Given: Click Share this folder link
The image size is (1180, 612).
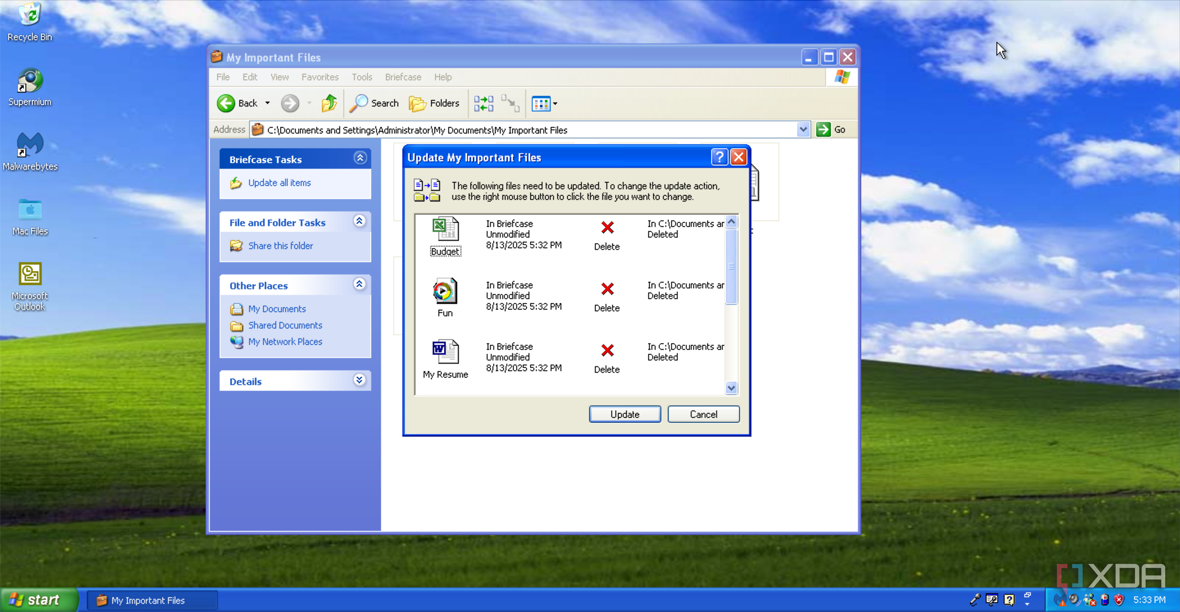Looking at the screenshot, I should tap(280, 246).
